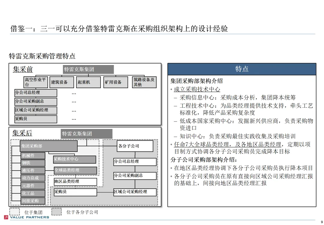
Task: Click the 间接采购 category box
Action: (33, 201)
